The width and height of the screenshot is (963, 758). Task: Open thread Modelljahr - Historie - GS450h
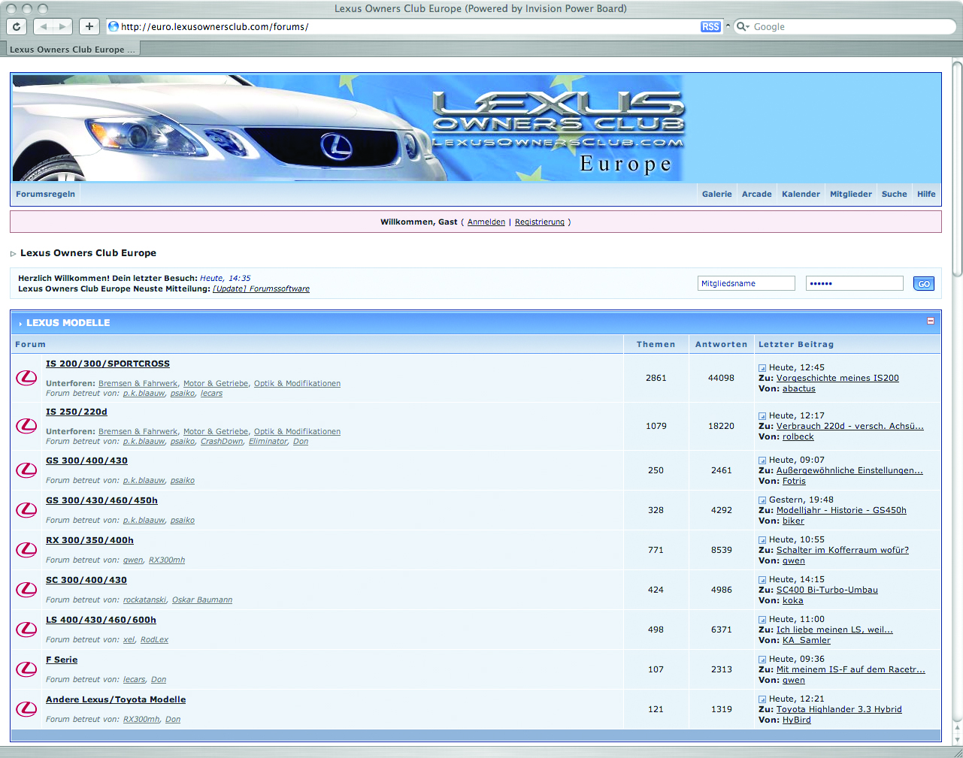pos(841,511)
